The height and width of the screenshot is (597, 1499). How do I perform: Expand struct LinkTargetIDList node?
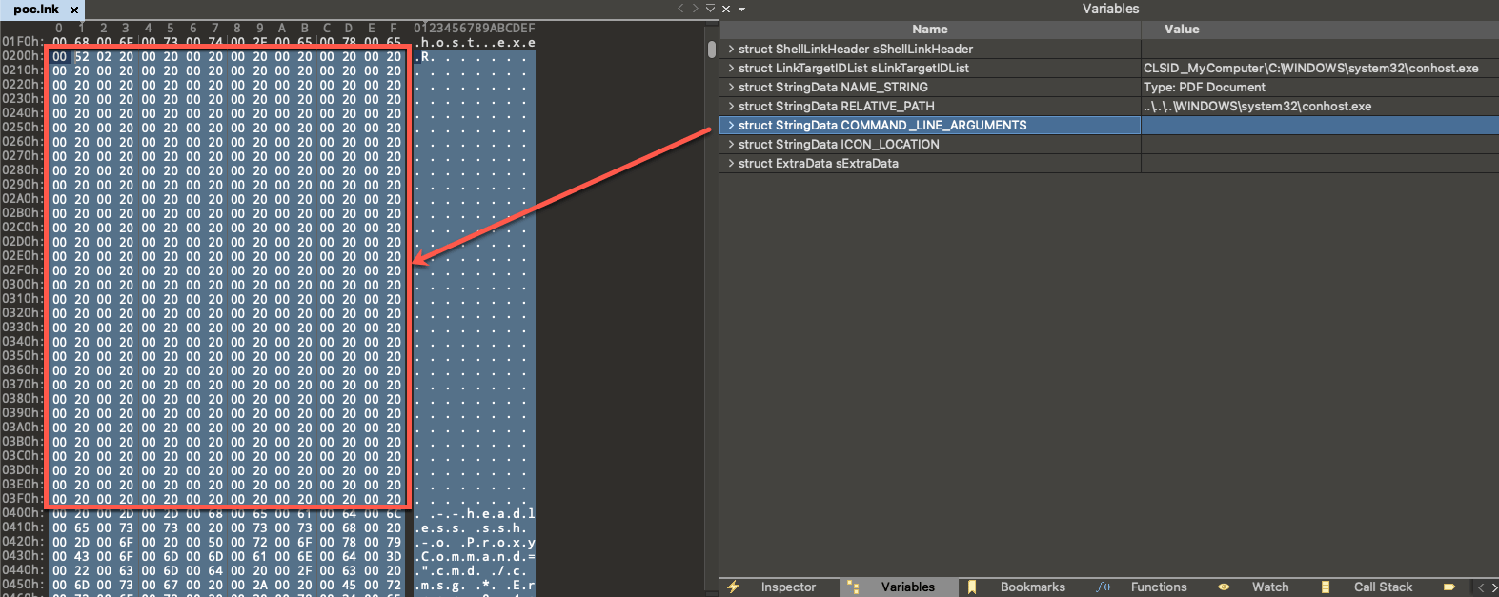coord(731,68)
